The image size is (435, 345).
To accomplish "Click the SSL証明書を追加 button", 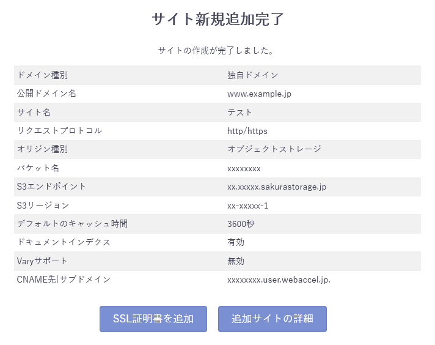I will [153, 319].
